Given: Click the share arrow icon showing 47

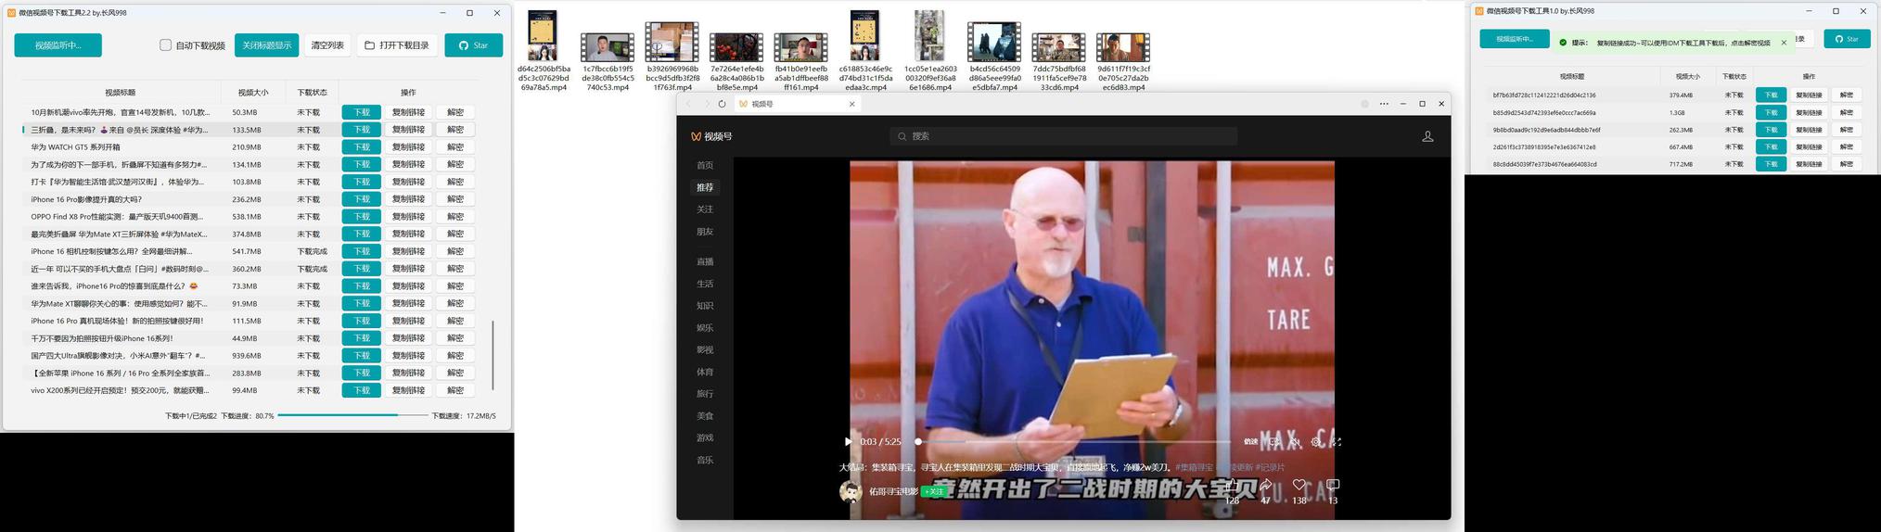Looking at the screenshot, I should tap(1265, 486).
